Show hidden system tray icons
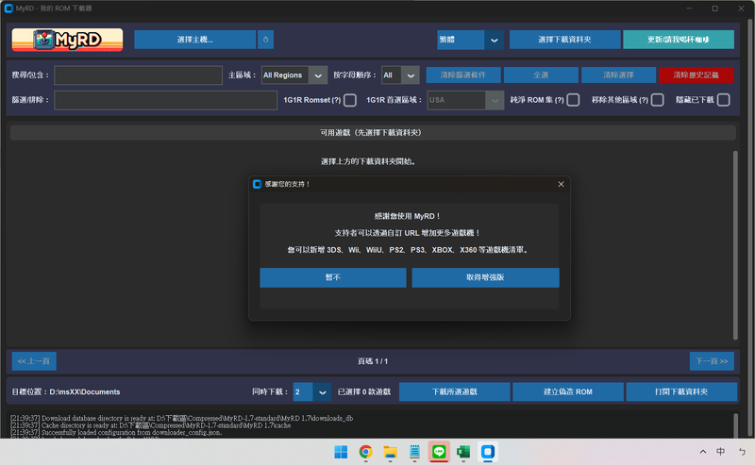This screenshot has width=755, height=465. tap(703, 452)
